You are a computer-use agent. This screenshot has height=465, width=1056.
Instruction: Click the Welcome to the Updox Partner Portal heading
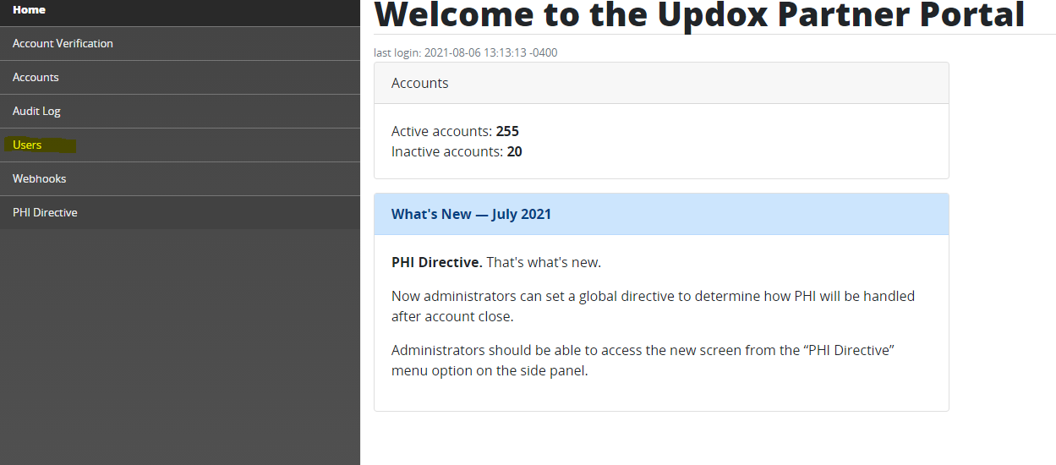[699, 15]
